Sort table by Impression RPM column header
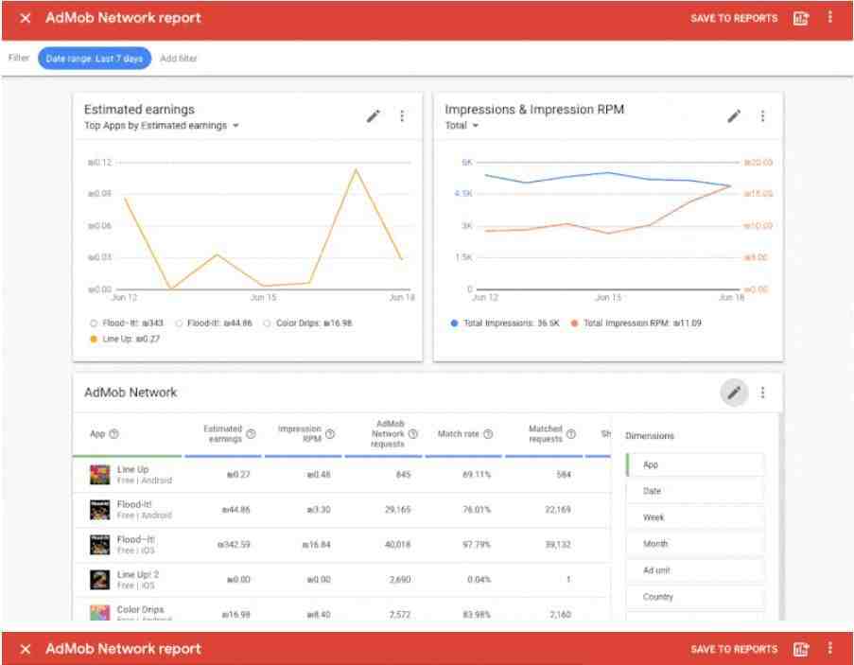Image resolution: width=854 pixels, height=665 pixels. click(x=300, y=434)
